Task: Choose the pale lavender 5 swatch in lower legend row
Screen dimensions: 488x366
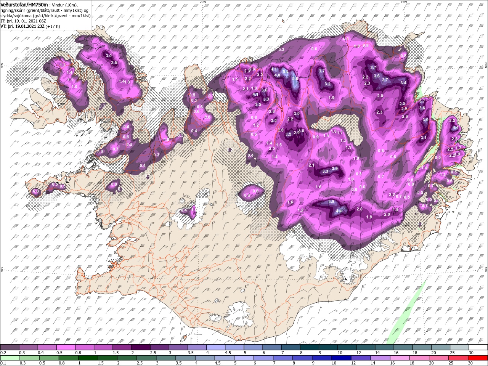Action: pyautogui.click(x=245, y=358)
